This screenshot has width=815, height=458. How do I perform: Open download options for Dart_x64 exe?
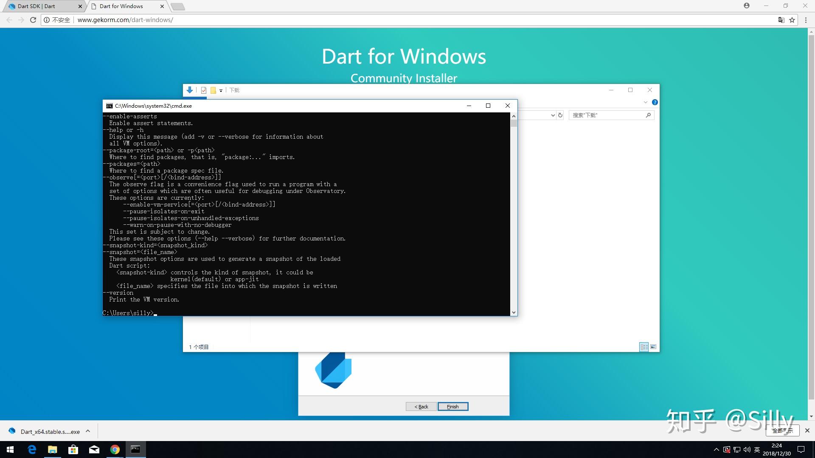pyautogui.click(x=88, y=431)
